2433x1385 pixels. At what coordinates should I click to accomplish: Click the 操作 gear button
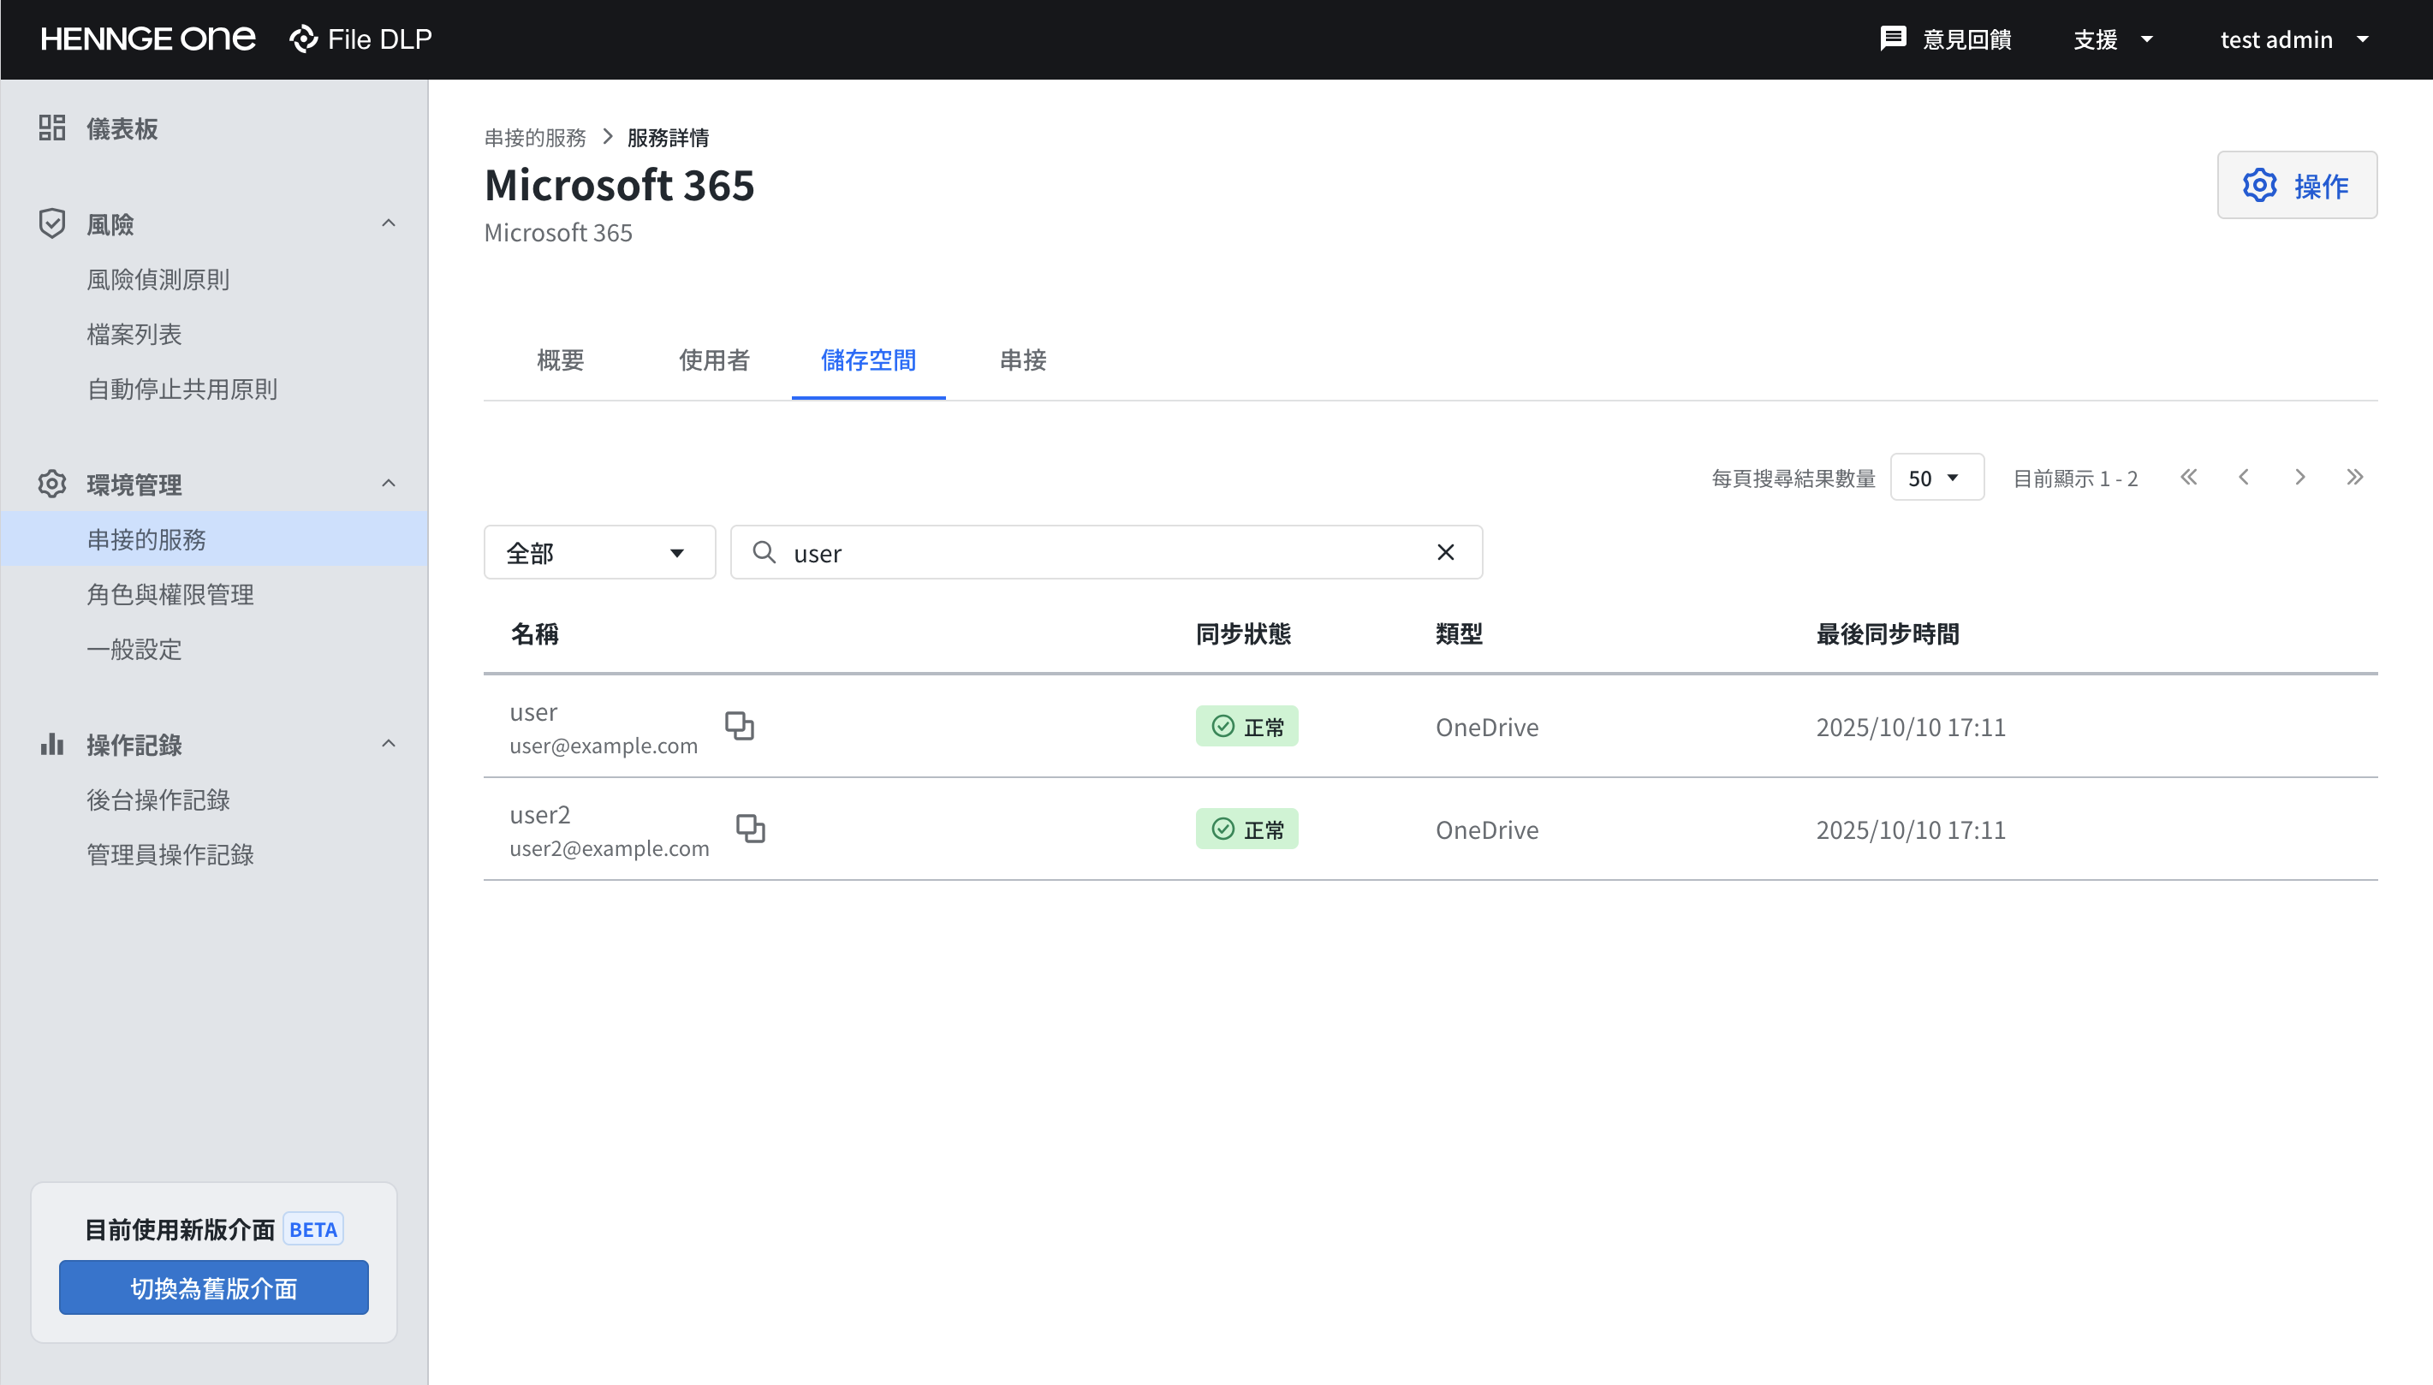point(2297,186)
